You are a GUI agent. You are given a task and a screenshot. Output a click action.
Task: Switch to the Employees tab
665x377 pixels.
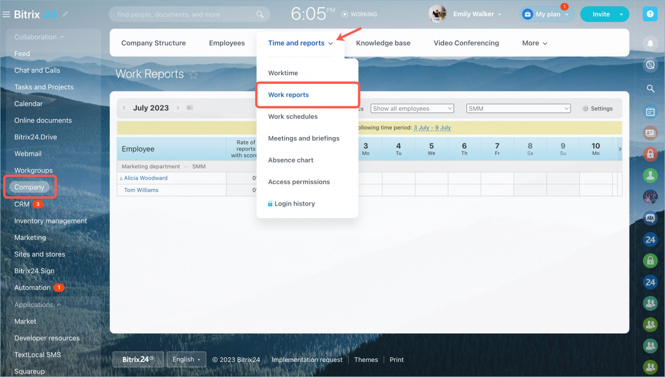point(227,43)
